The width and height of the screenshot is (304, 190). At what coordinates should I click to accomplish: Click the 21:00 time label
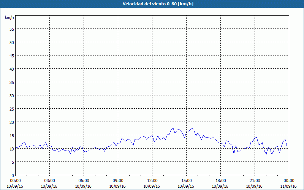[255, 181]
